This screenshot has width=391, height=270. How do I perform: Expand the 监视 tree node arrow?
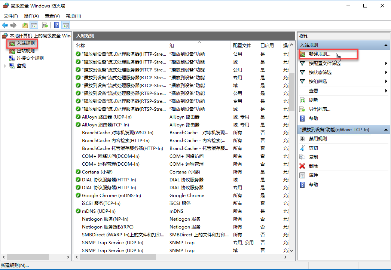point(4,66)
